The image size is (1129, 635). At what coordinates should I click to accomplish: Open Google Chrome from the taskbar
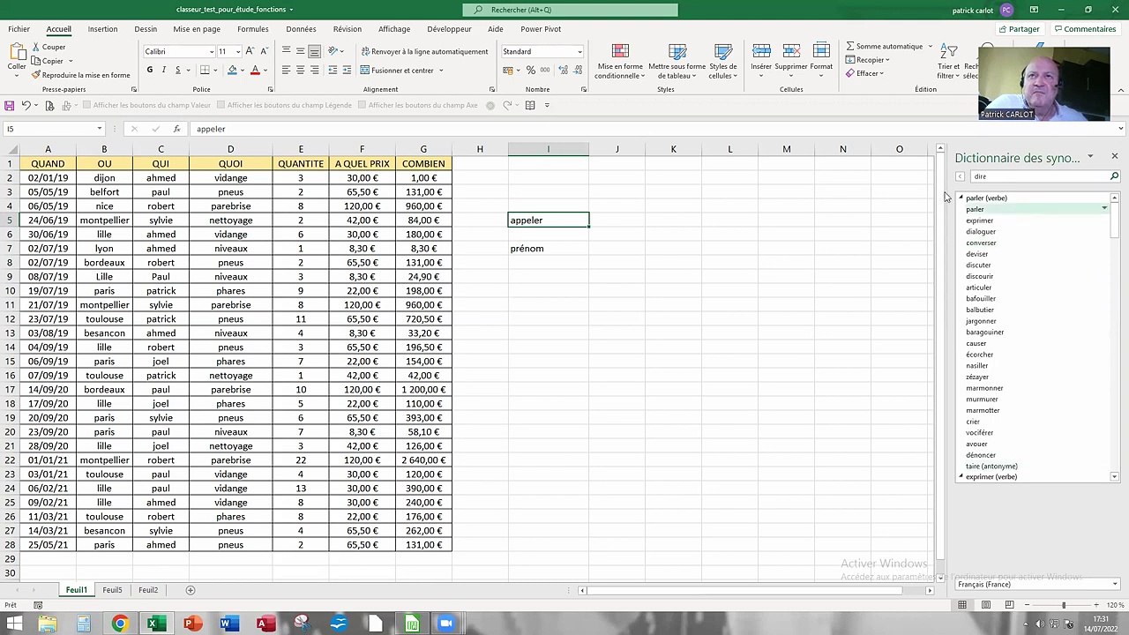coord(119,624)
